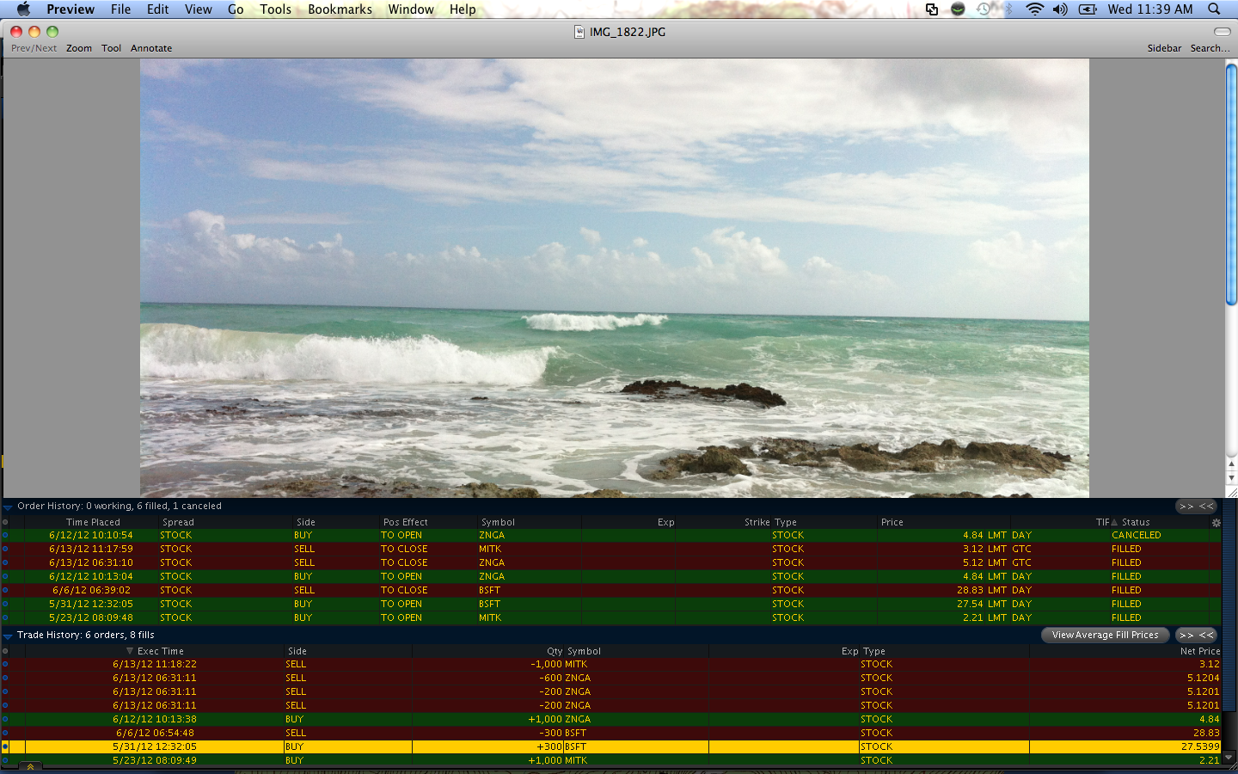Screen dimensions: 1238x774
Task: Click the Bluetooth icon in menu bar
Action: pyautogui.click(x=1009, y=9)
